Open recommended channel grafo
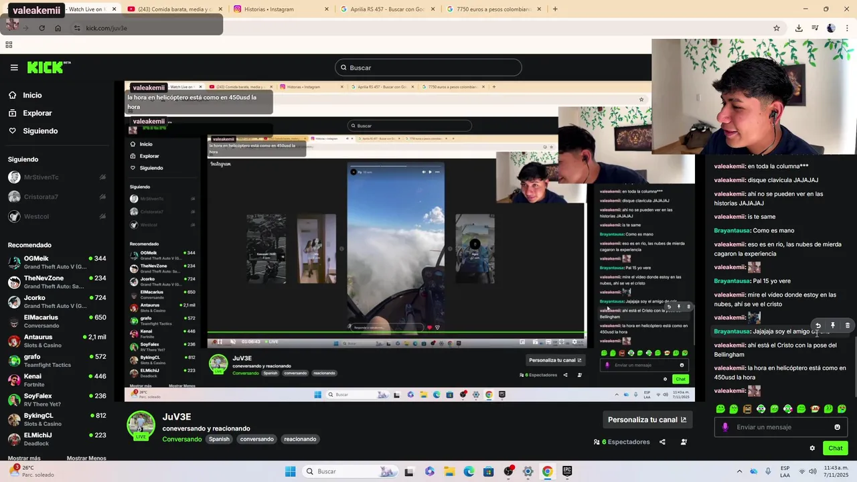 click(x=57, y=360)
